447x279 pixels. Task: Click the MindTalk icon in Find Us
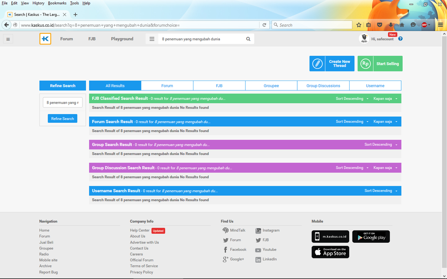[x=226, y=230]
